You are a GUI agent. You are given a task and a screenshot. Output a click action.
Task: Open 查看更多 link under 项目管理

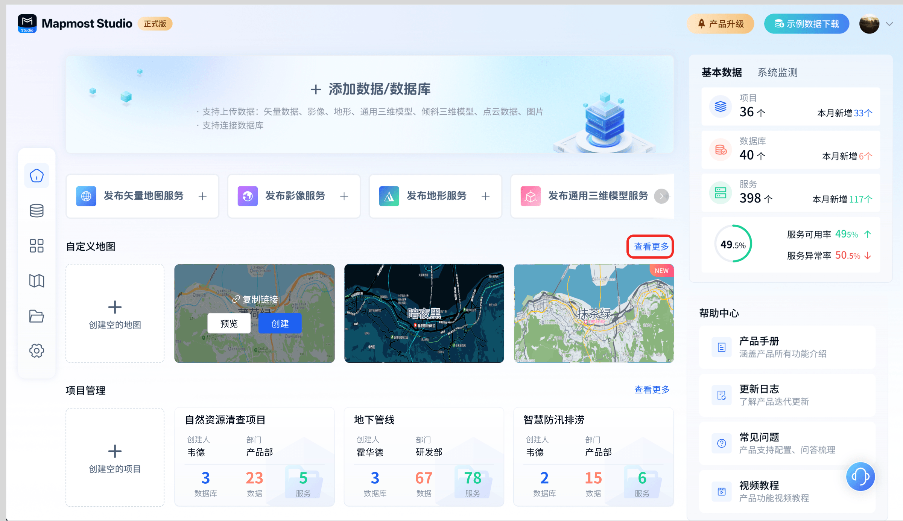pyautogui.click(x=652, y=390)
